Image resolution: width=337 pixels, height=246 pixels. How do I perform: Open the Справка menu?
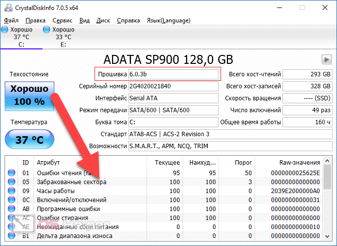128,20
